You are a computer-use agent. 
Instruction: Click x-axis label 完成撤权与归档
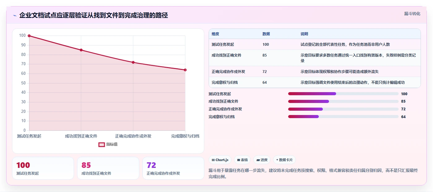[x=185, y=136]
